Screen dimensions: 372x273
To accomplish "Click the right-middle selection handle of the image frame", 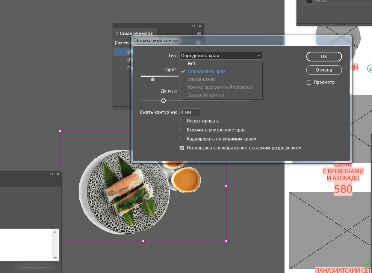I will [226, 186].
